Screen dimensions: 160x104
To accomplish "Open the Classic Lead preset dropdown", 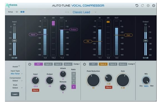I will pos(95,12).
